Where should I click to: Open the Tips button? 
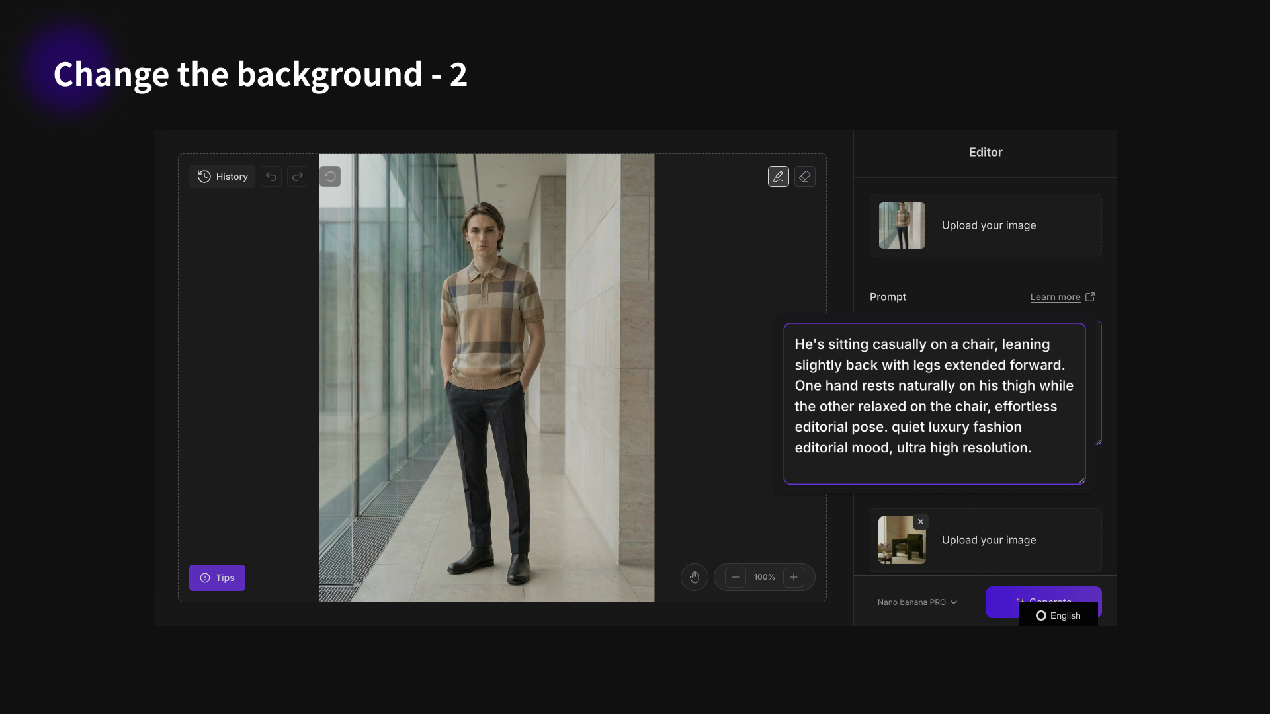(217, 578)
